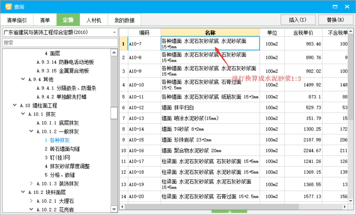Collapse the A.10.1.2 一般抹灰 node
Screen dimensions: 356x215
31,131
